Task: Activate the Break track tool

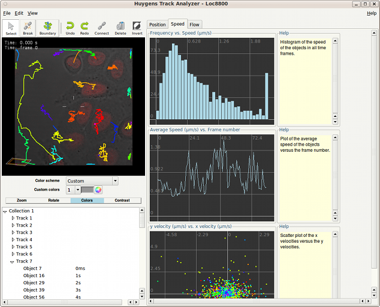Action: pos(28,28)
